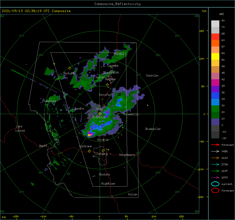Click the RockyMH label
The width and height of the screenshot is (235, 220).
[x=69, y=73]
